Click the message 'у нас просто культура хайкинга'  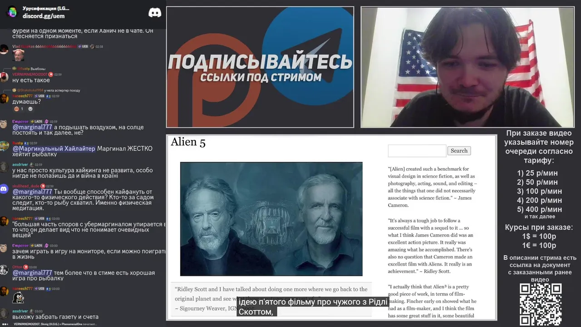(x=83, y=173)
